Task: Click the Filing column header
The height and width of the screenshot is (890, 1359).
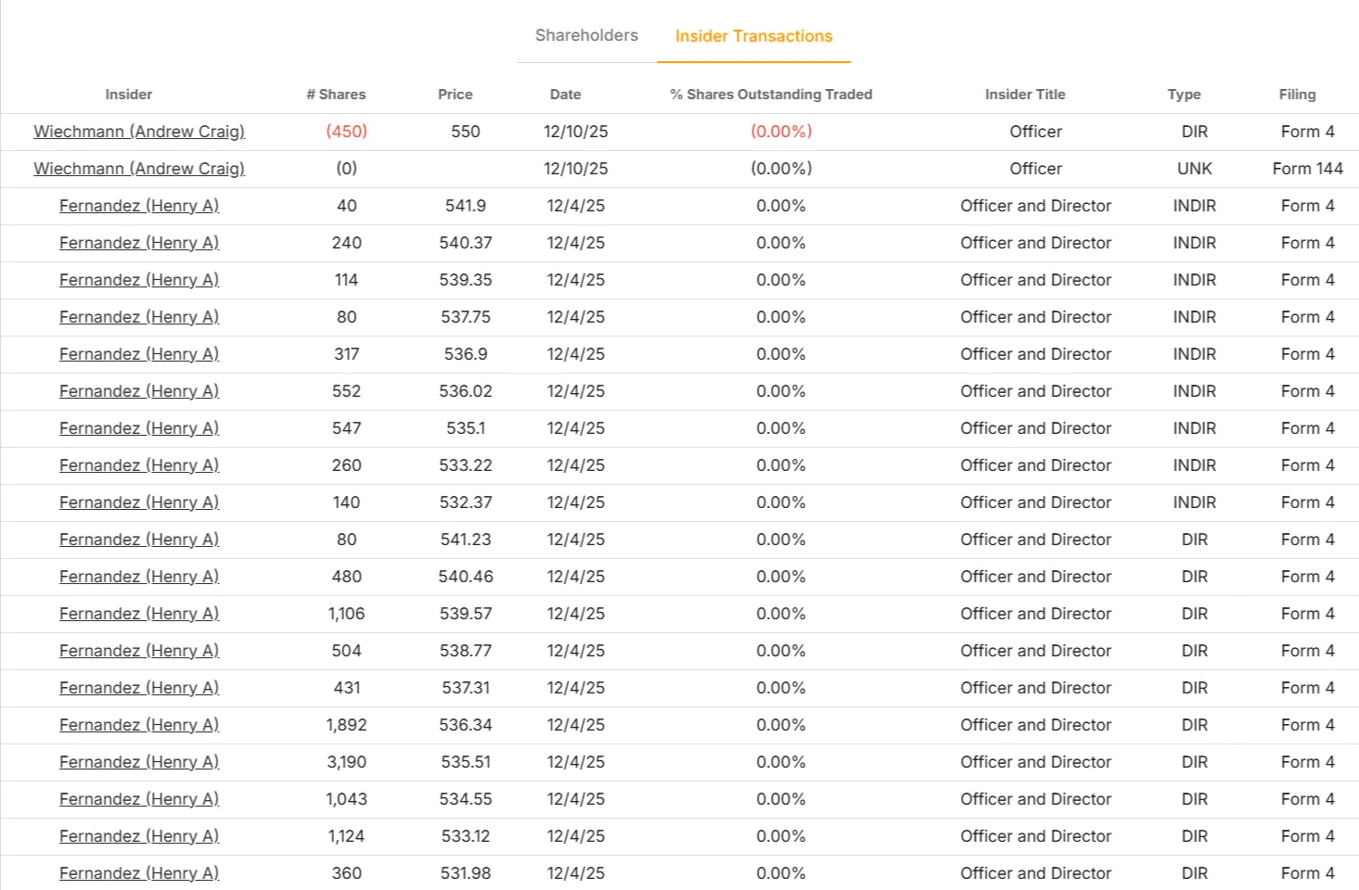Action: tap(1296, 95)
